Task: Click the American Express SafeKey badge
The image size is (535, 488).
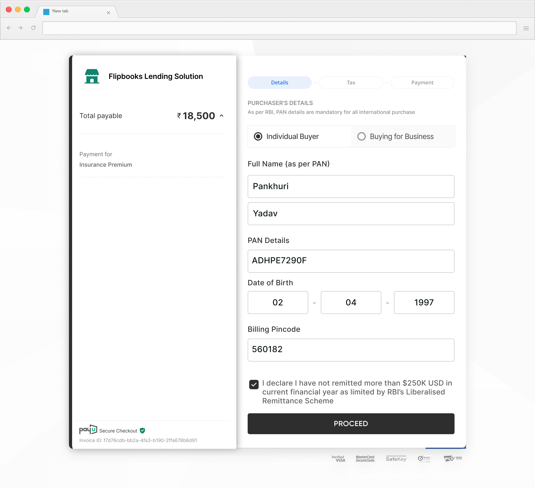Action: 396,458
